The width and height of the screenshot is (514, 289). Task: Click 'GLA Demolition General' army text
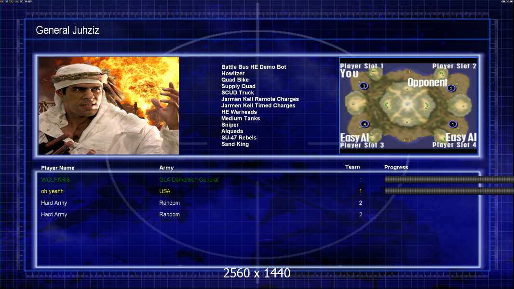click(189, 180)
